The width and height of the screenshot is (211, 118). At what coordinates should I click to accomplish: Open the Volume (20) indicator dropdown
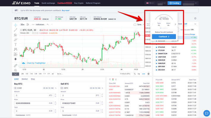point(30,33)
